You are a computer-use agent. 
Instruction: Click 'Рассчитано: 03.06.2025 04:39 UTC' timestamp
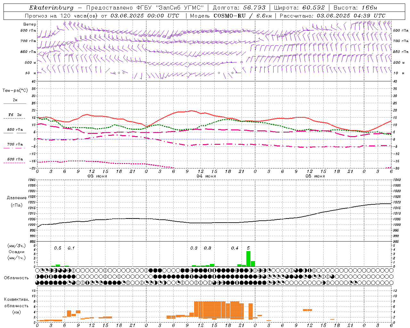point(332,16)
